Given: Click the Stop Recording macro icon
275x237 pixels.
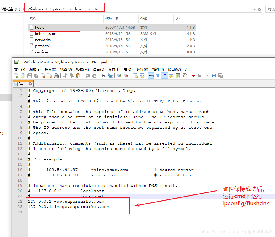Looking at the screenshot, I should click(200, 76).
